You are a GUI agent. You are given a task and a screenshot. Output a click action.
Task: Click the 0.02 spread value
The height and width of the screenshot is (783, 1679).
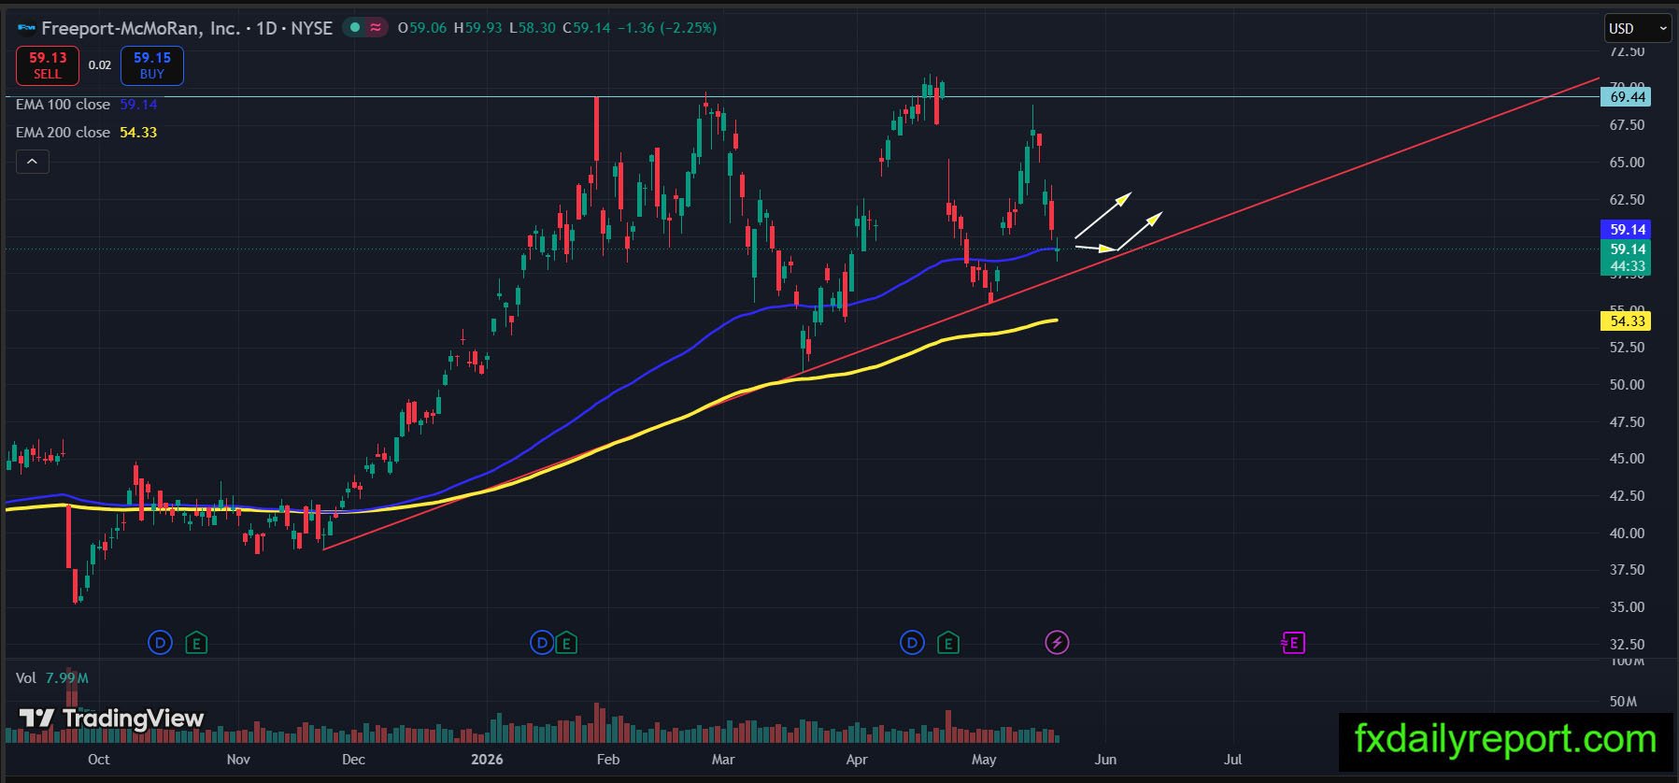[100, 65]
